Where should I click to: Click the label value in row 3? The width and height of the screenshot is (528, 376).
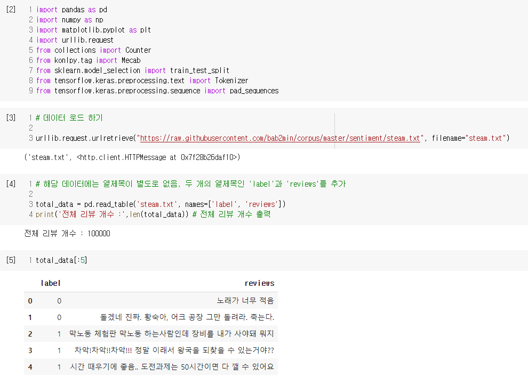click(59, 350)
